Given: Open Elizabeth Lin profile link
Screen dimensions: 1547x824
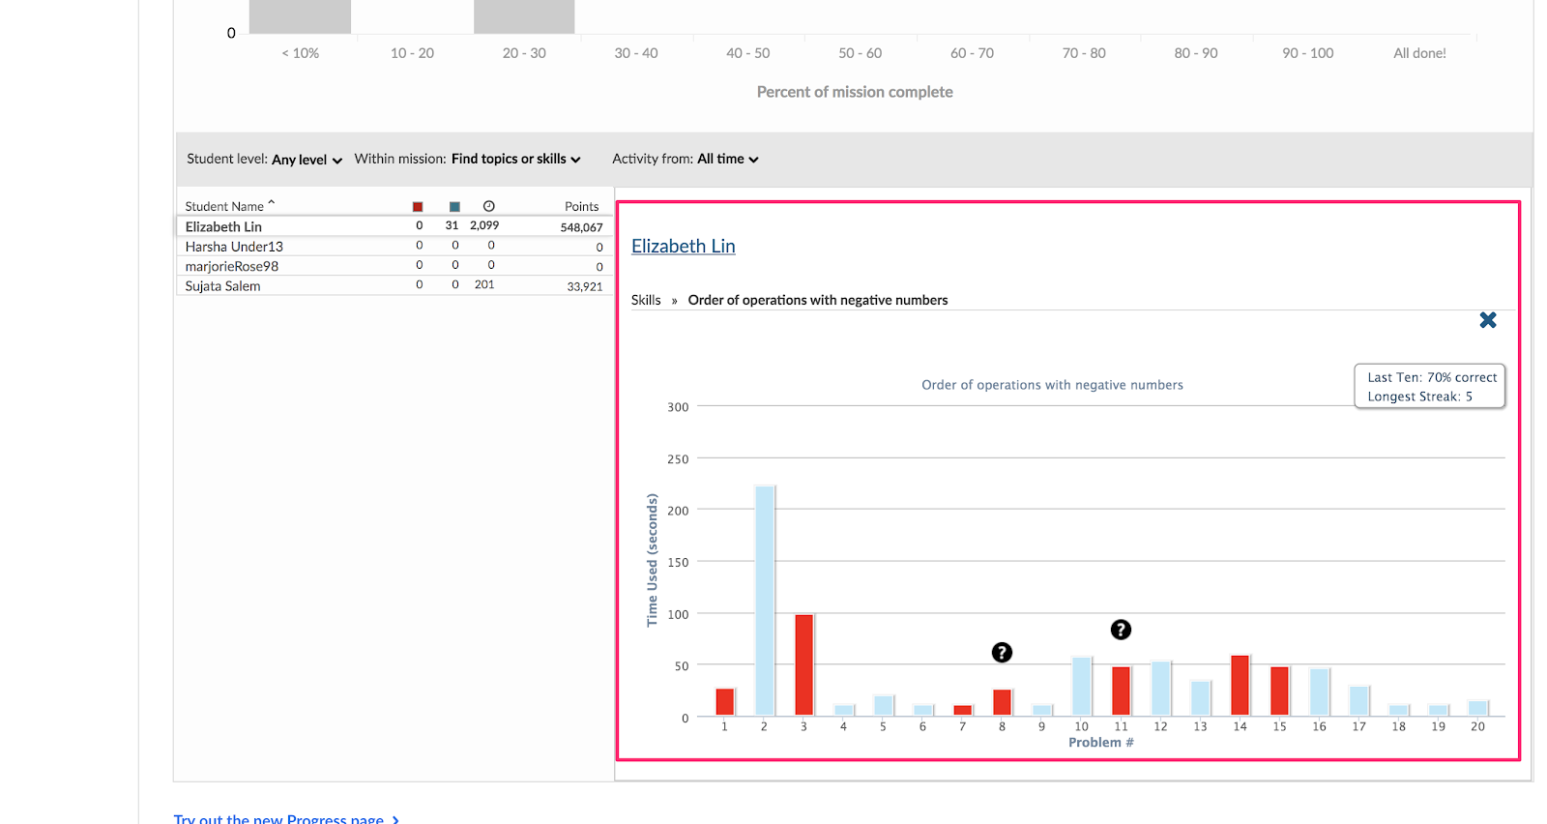Looking at the screenshot, I should [683, 247].
